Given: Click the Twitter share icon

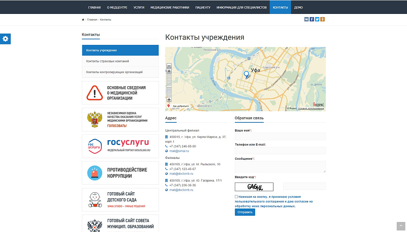Looking at the screenshot, I should [317, 19].
